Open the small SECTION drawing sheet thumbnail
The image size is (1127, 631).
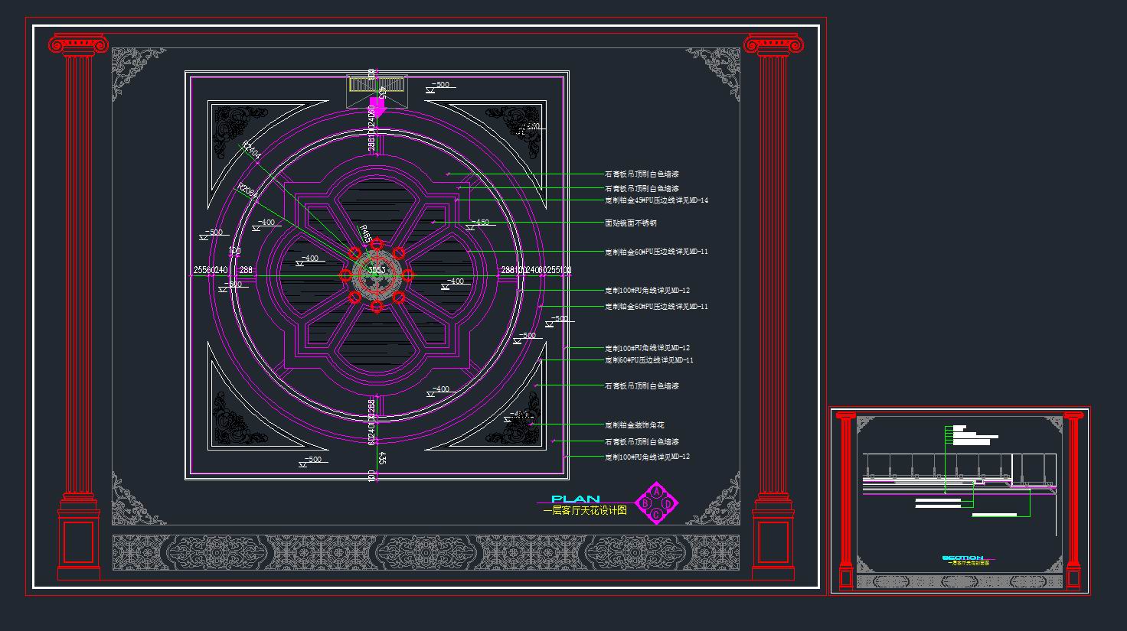pos(960,500)
